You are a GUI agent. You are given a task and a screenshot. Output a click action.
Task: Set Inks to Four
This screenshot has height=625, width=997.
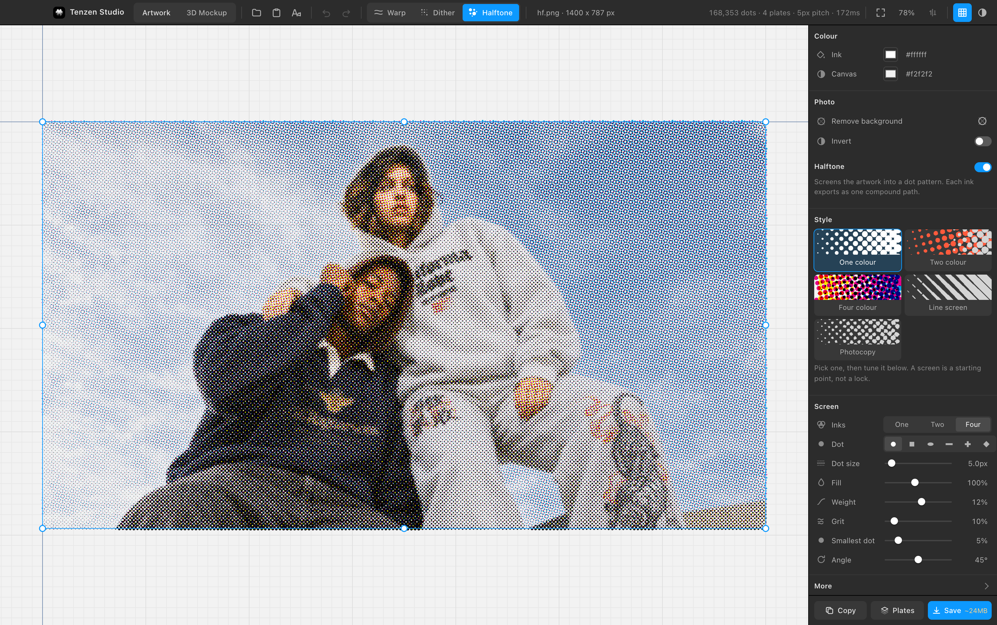tap(973, 425)
